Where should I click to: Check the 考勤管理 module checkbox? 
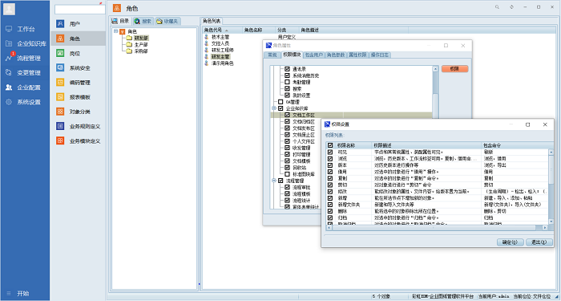[x=287, y=82]
